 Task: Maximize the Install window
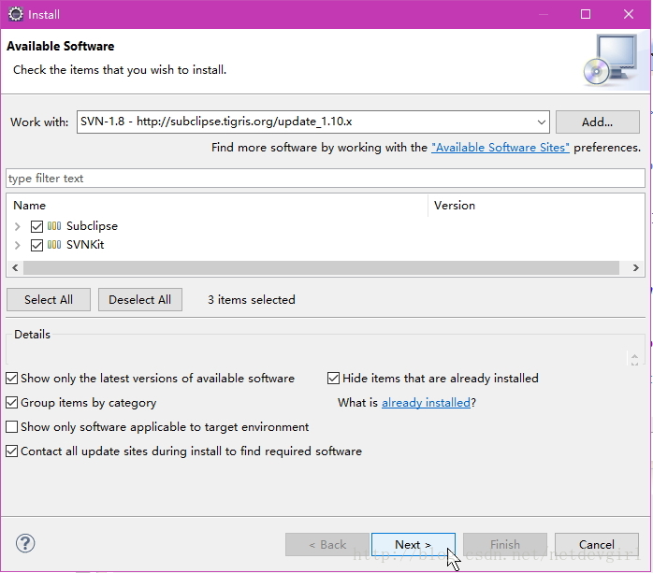click(586, 14)
